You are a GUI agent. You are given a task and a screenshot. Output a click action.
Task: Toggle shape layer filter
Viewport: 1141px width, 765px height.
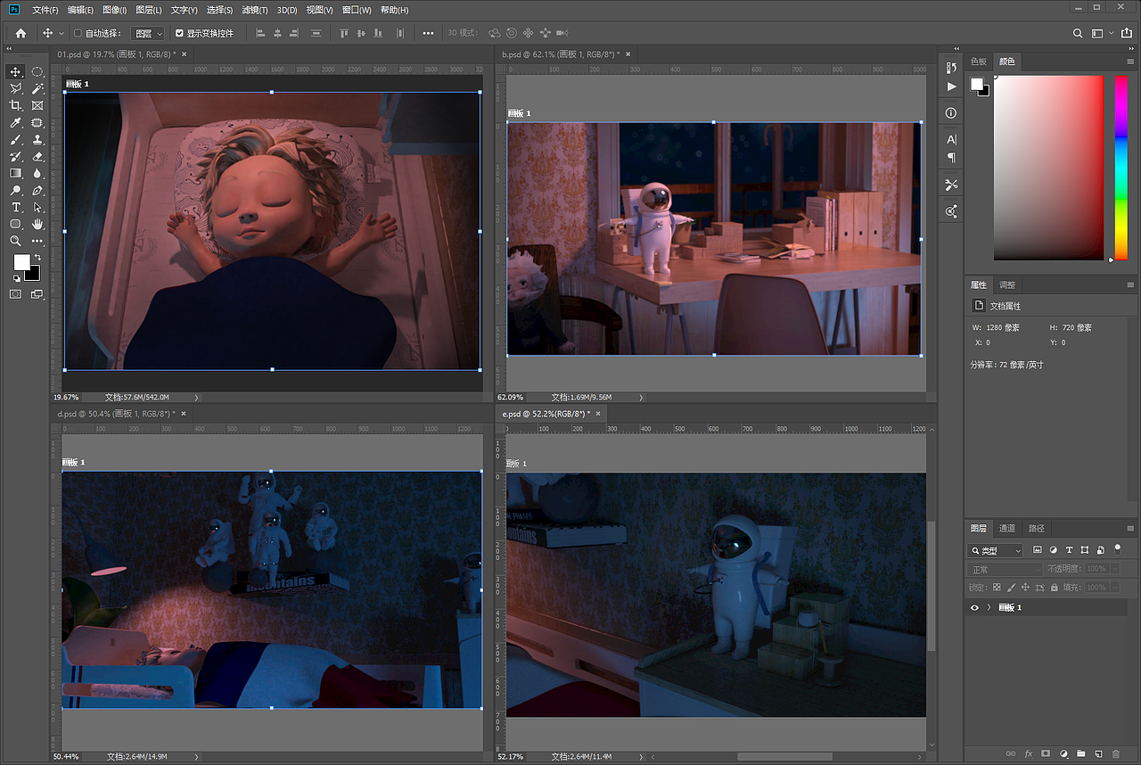pos(1085,550)
